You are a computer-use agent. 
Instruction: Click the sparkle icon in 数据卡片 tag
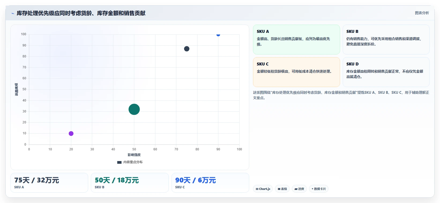[312, 189]
